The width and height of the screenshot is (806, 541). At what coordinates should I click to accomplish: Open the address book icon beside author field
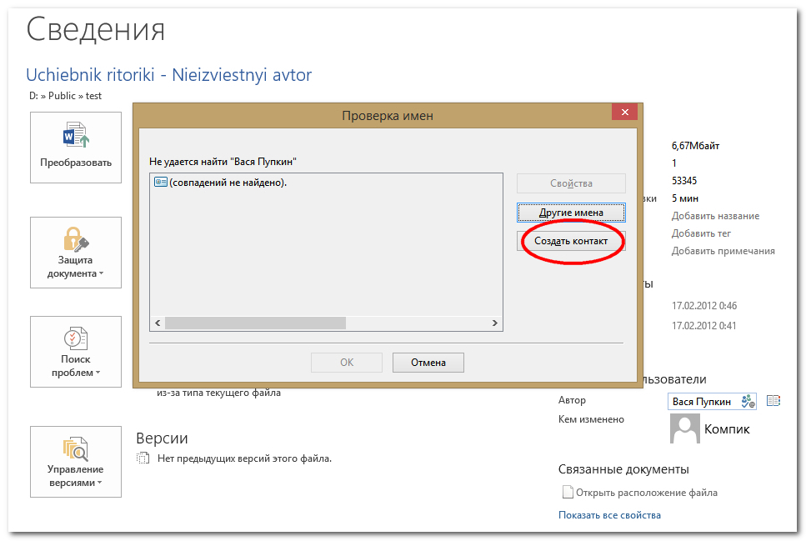(x=773, y=401)
